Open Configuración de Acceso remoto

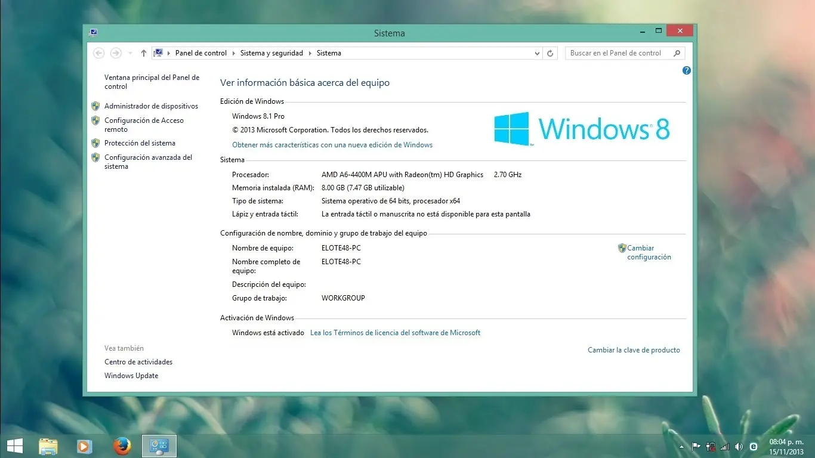(144, 125)
